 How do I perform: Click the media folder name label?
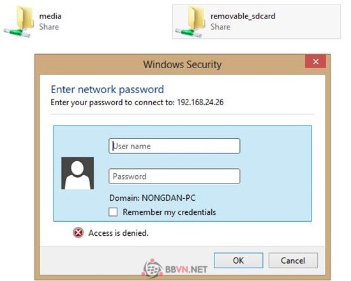(x=50, y=16)
